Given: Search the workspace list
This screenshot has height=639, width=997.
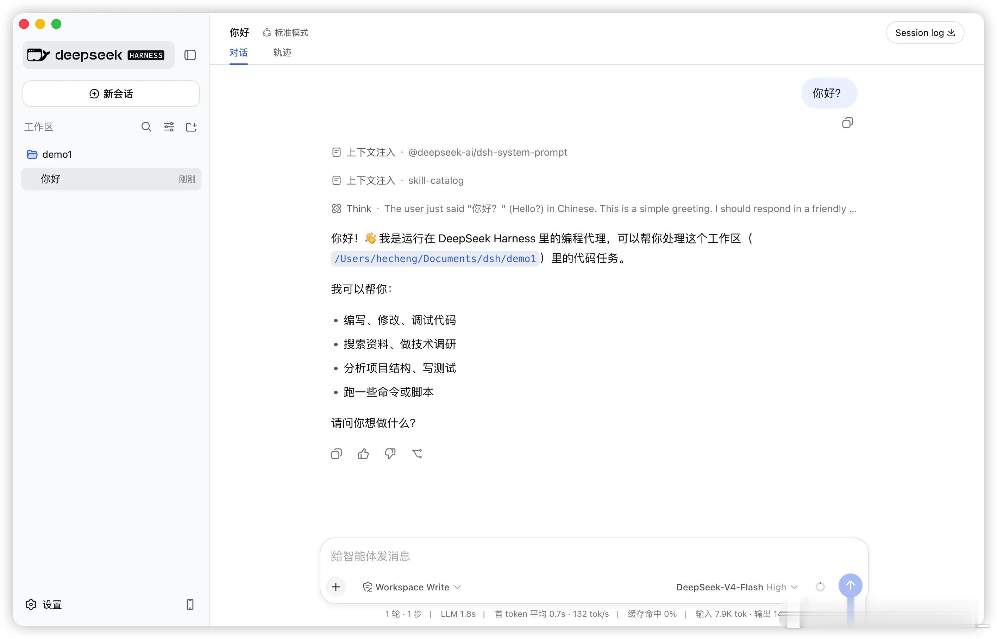Looking at the screenshot, I should point(146,127).
